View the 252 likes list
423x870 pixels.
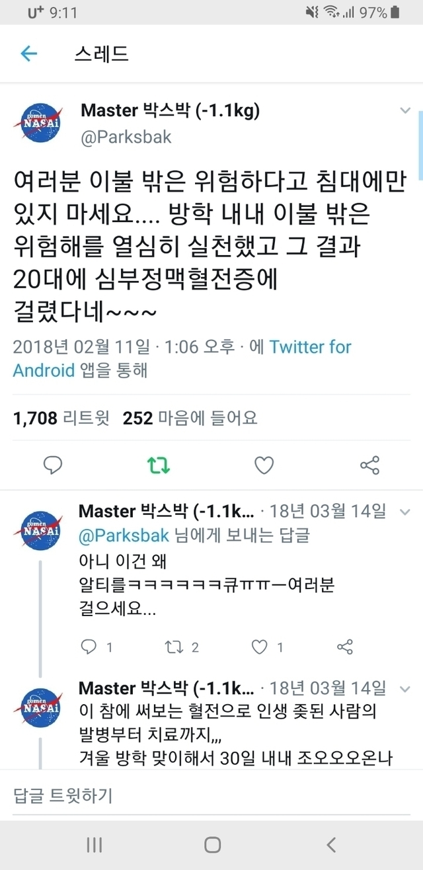point(190,418)
